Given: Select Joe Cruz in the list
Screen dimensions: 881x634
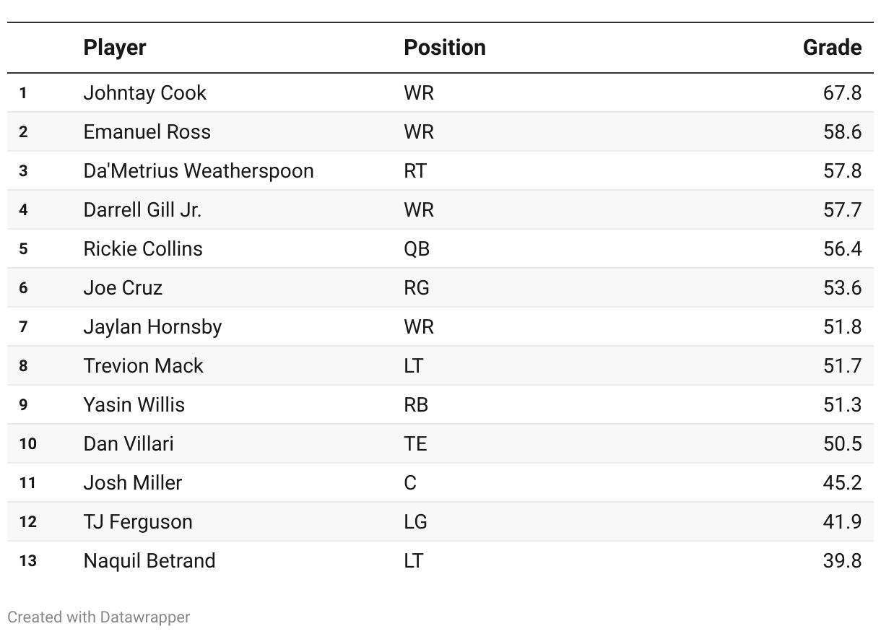Looking at the screenshot, I should click(123, 288).
